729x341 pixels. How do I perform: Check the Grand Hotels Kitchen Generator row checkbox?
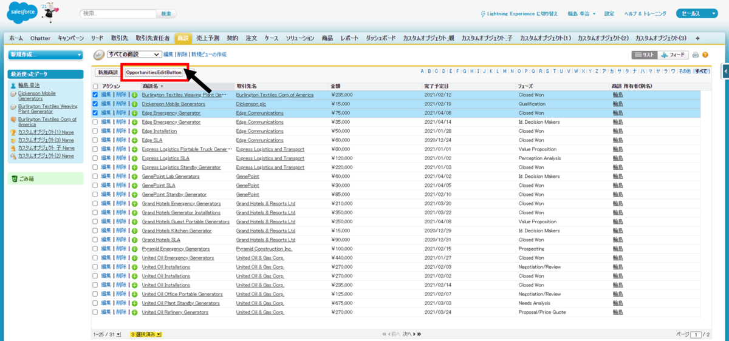95,231
